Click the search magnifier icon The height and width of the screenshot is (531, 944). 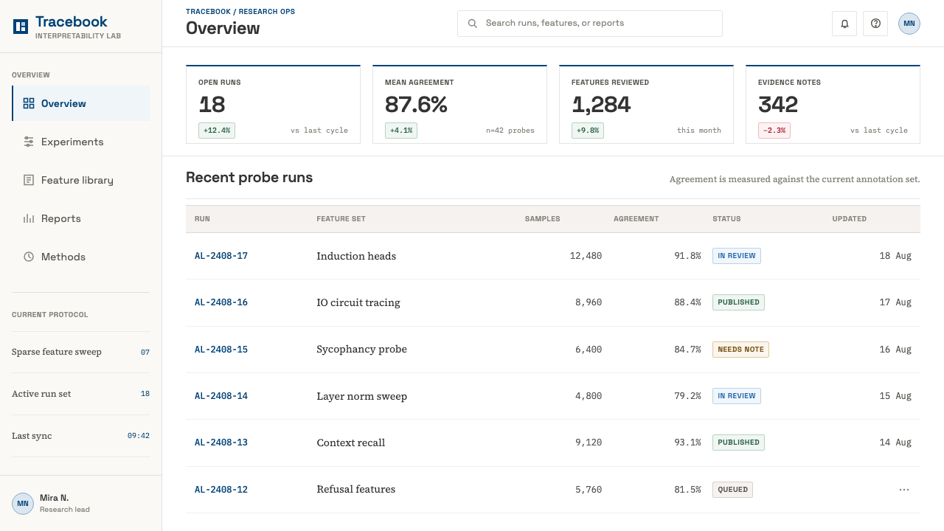coord(473,24)
